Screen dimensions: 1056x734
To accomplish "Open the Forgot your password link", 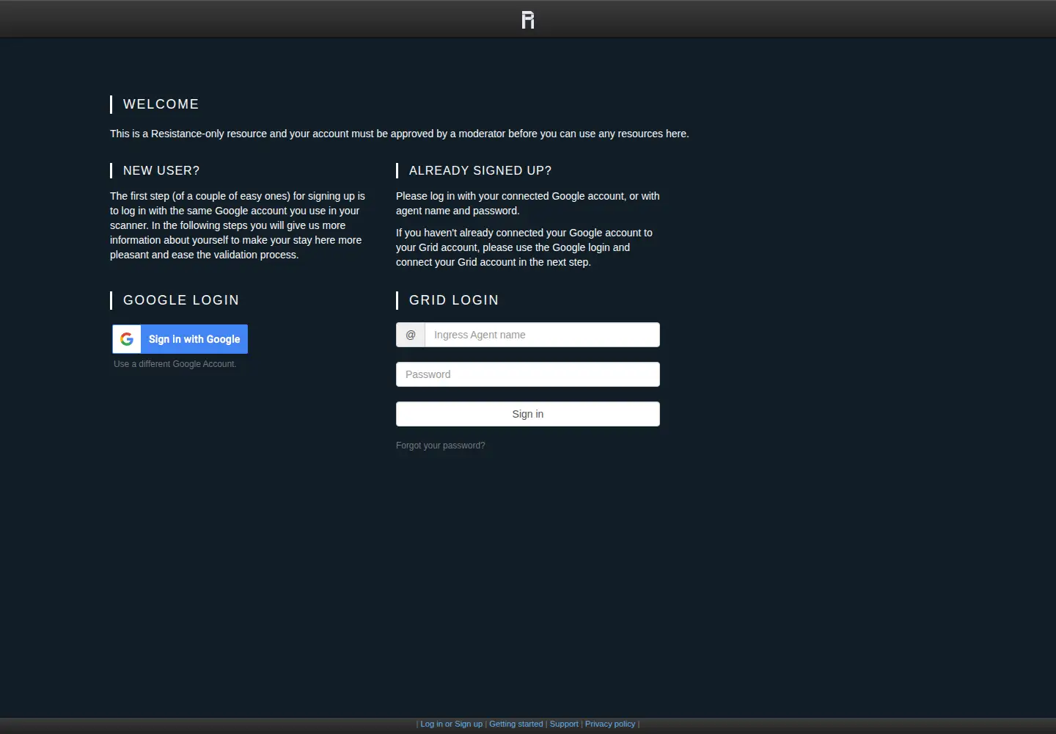I will [441, 446].
